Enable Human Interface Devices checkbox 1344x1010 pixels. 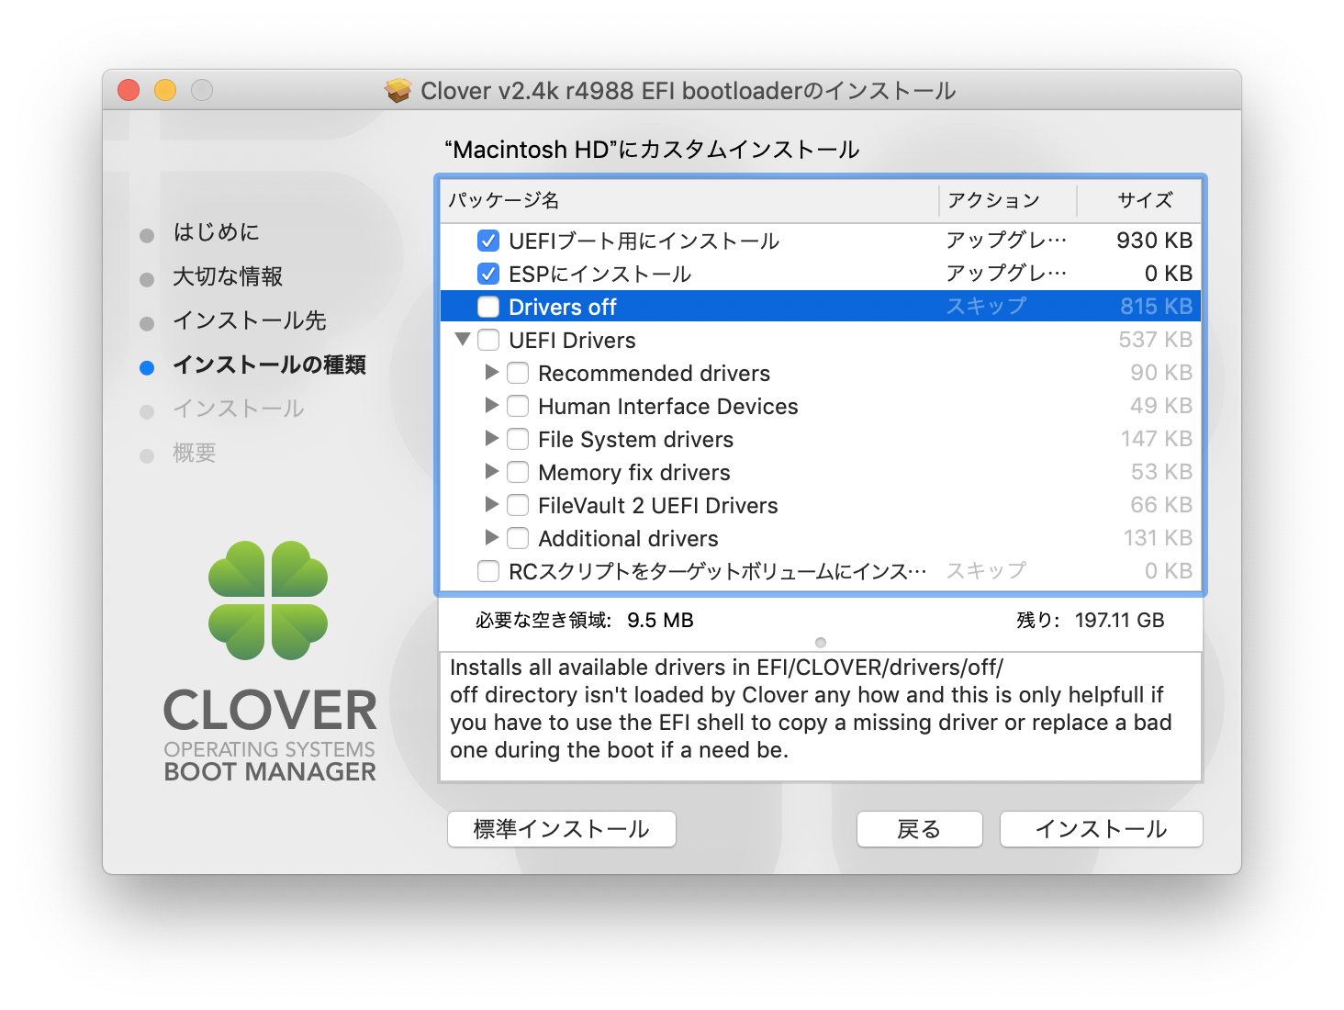[x=518, y=406]
